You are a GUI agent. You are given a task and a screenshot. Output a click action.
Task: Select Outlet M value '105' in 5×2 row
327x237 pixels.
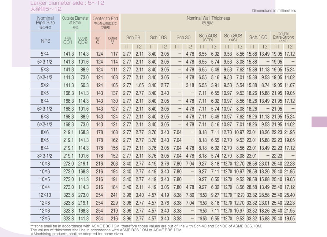tap(114, 85)
